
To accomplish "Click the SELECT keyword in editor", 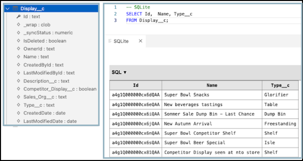I will click(134, 14).
